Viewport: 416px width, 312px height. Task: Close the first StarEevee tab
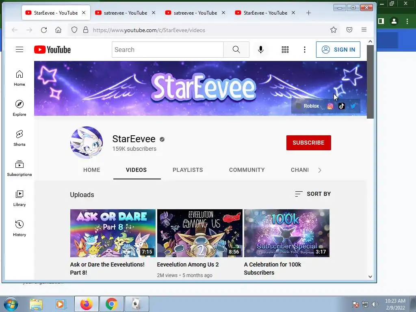[x=84, y=13]
